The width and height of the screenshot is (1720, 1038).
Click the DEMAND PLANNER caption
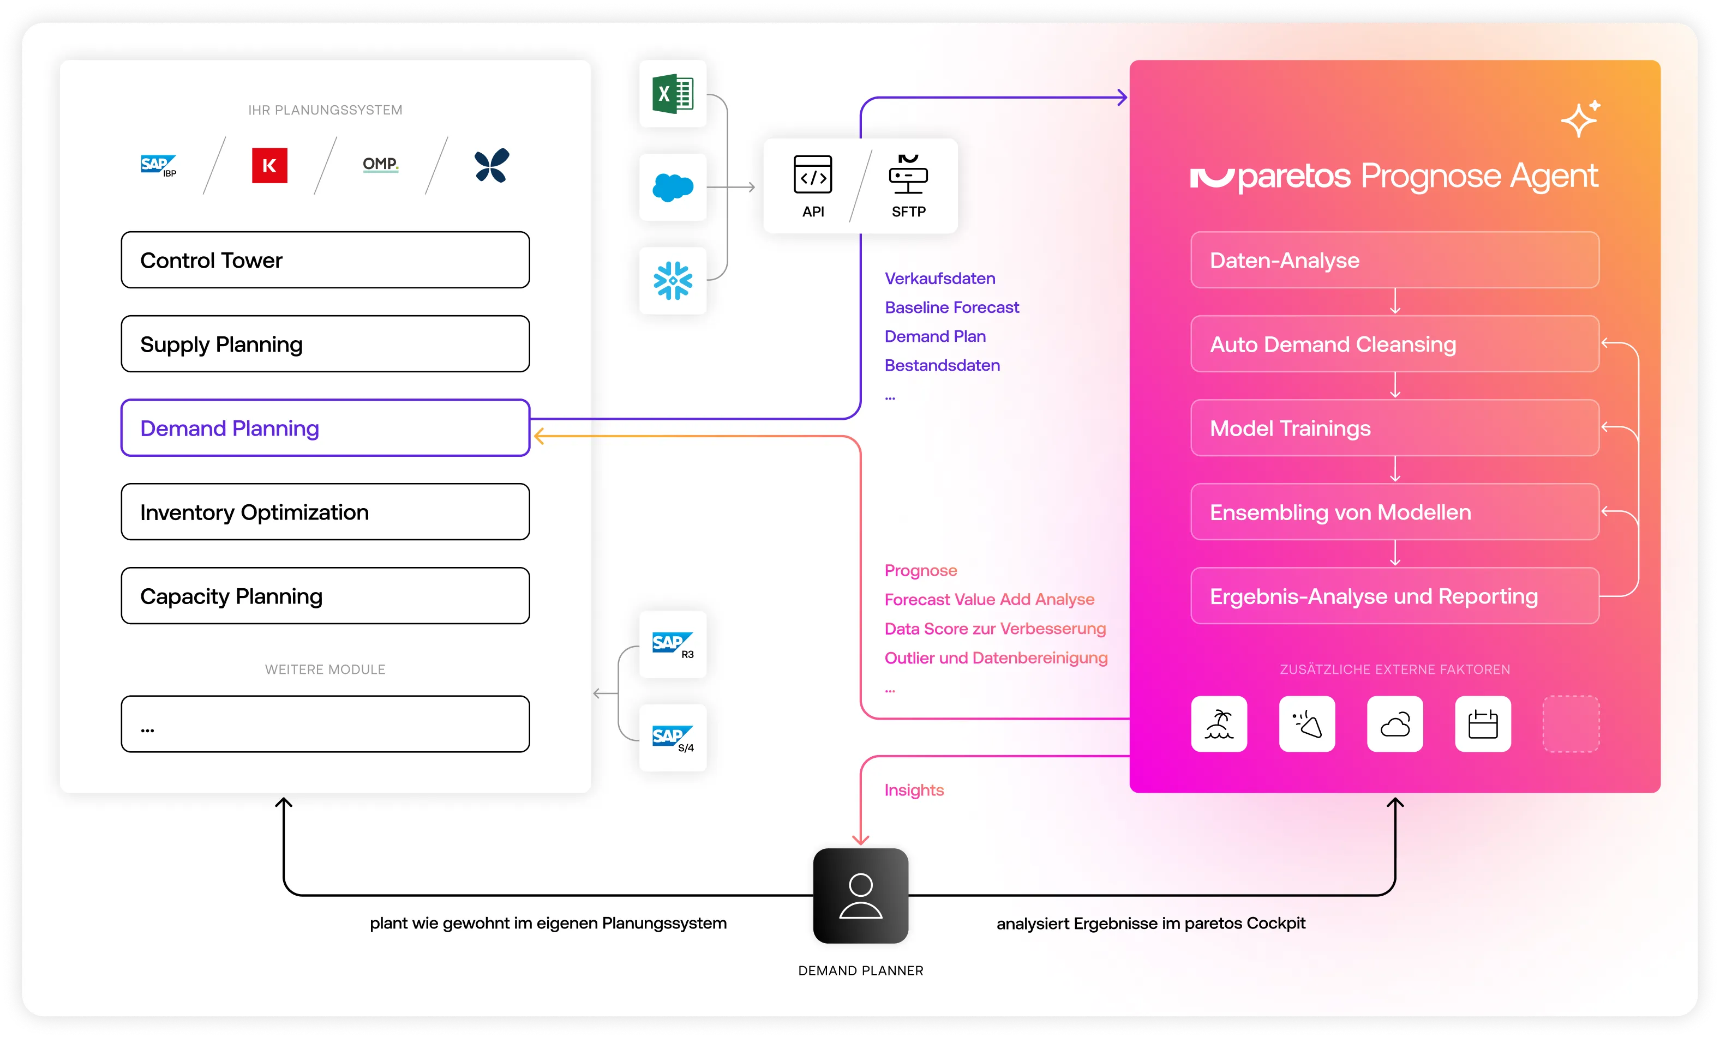point(861,971)
